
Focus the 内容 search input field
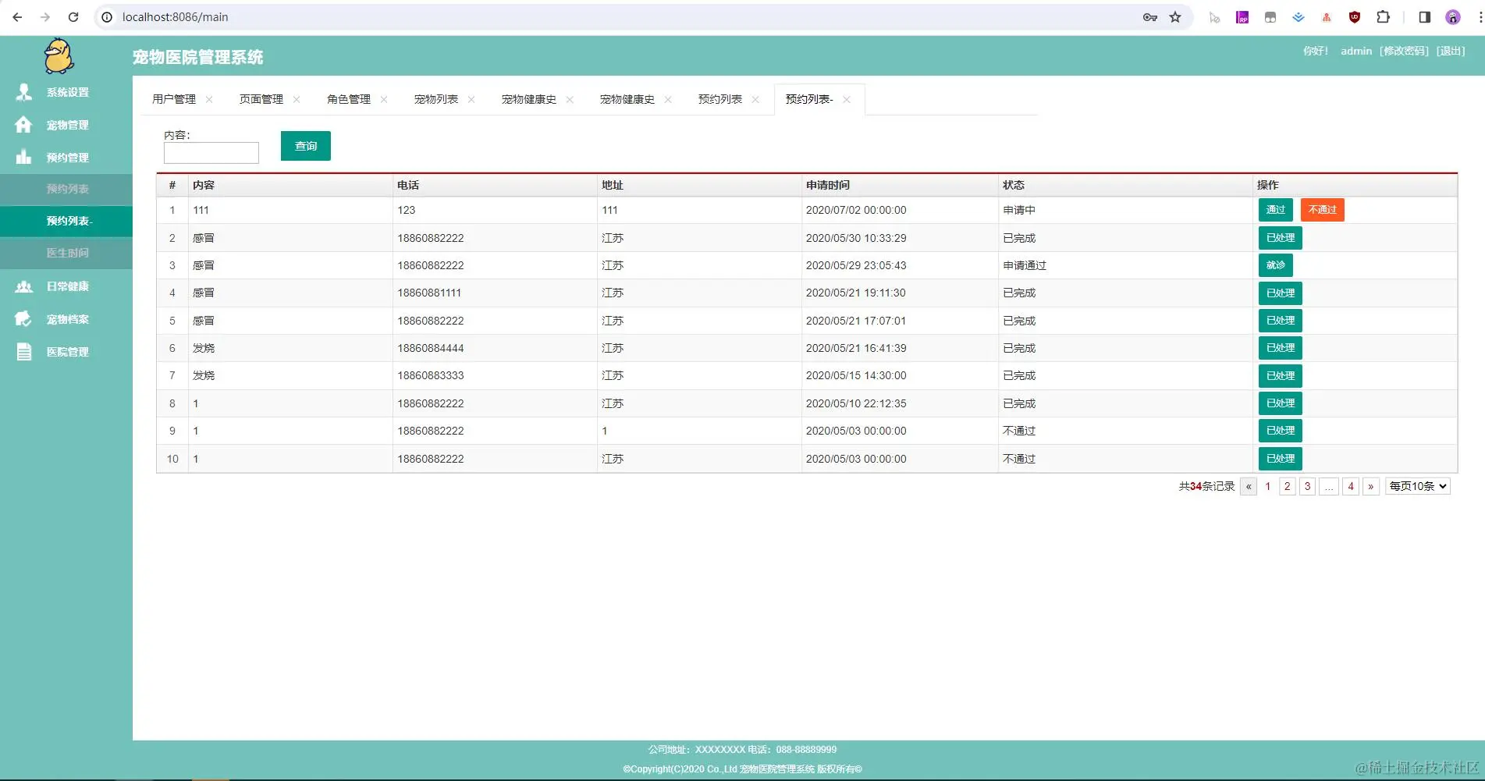[211, 153]
